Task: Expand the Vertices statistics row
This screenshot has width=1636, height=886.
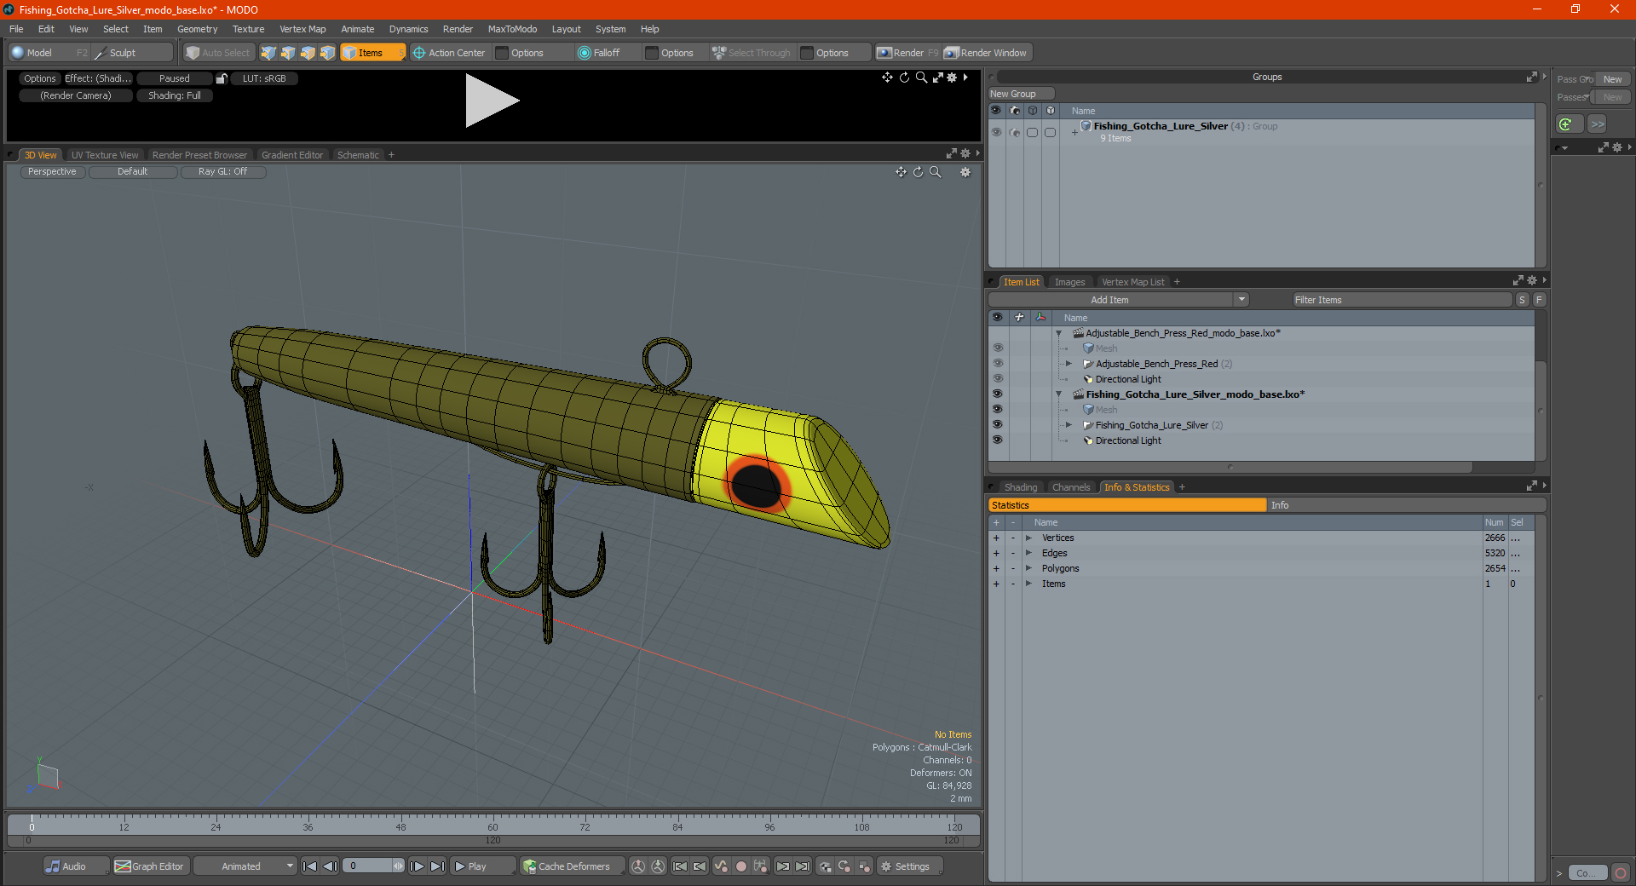Action: coord(1028,538)
